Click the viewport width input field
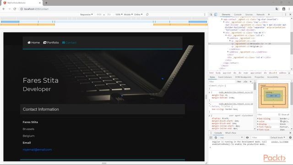The width and height of the screenshot is (293, 165). click(99, 14)
